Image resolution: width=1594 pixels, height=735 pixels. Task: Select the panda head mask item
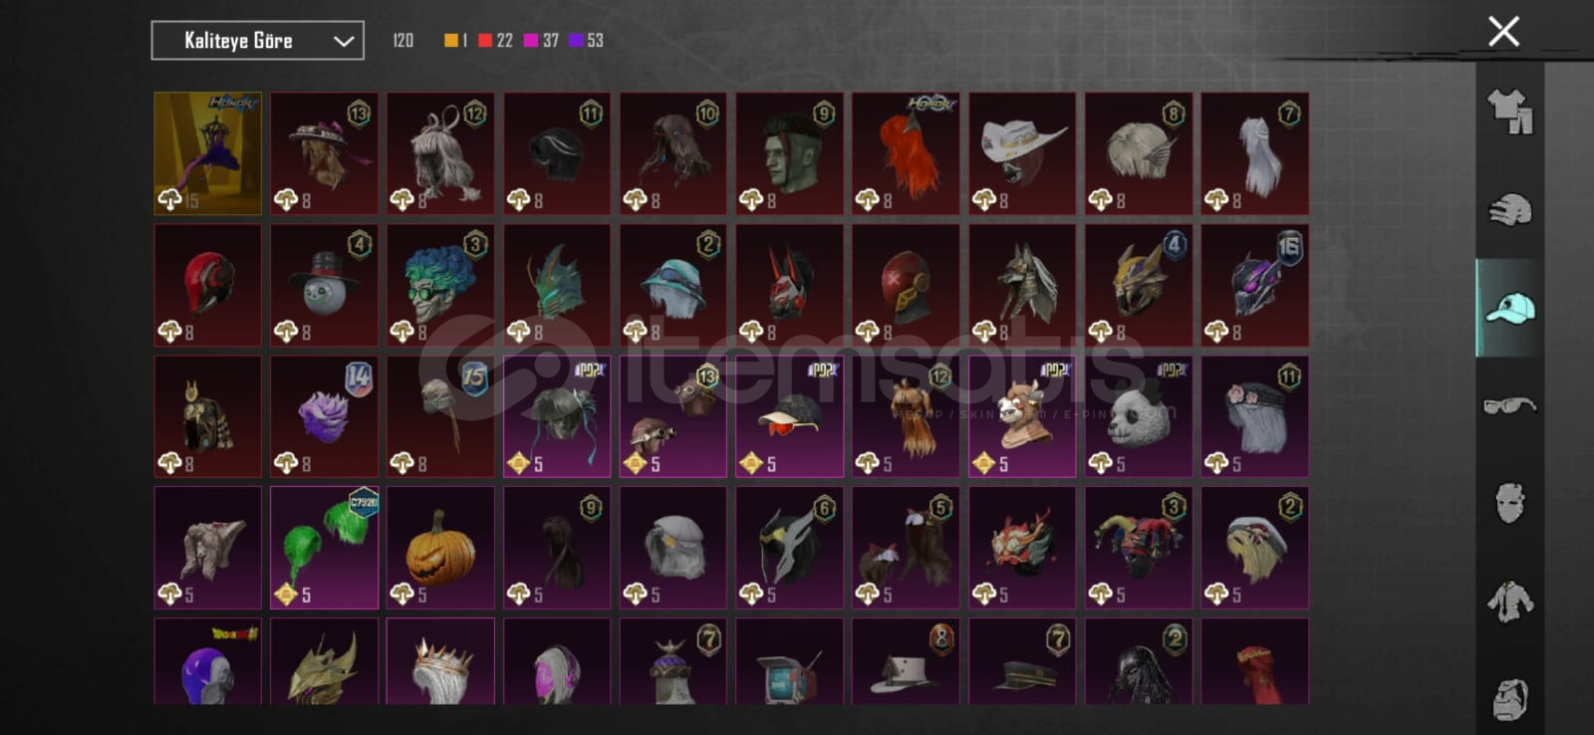[x=1139, y=416]
